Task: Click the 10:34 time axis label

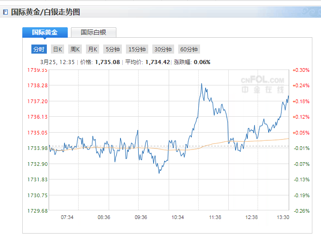Action: point(177,217)
